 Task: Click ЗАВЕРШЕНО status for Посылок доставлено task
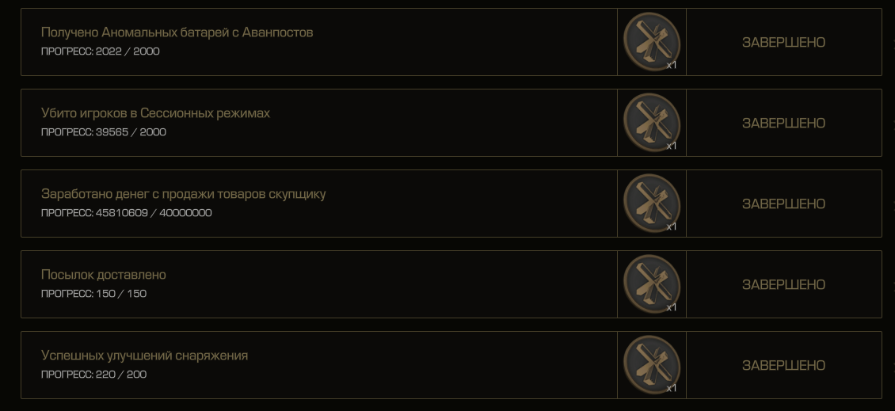(783, 284)
